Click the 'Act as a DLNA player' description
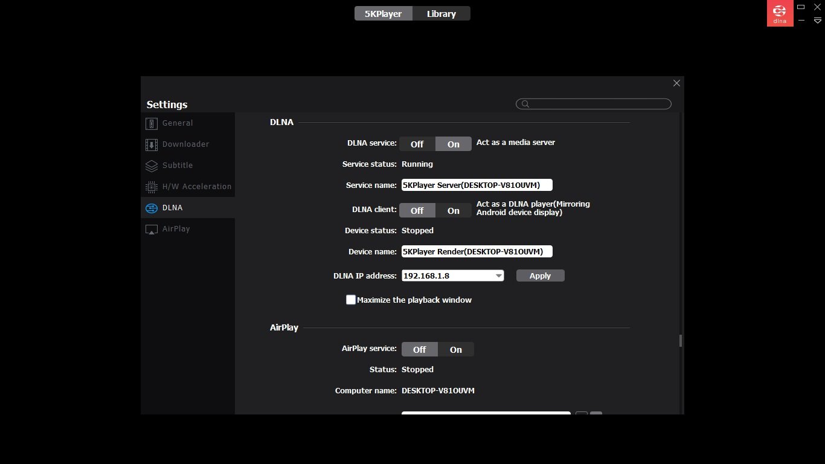825x464 pixels. [x=533, y=208]
